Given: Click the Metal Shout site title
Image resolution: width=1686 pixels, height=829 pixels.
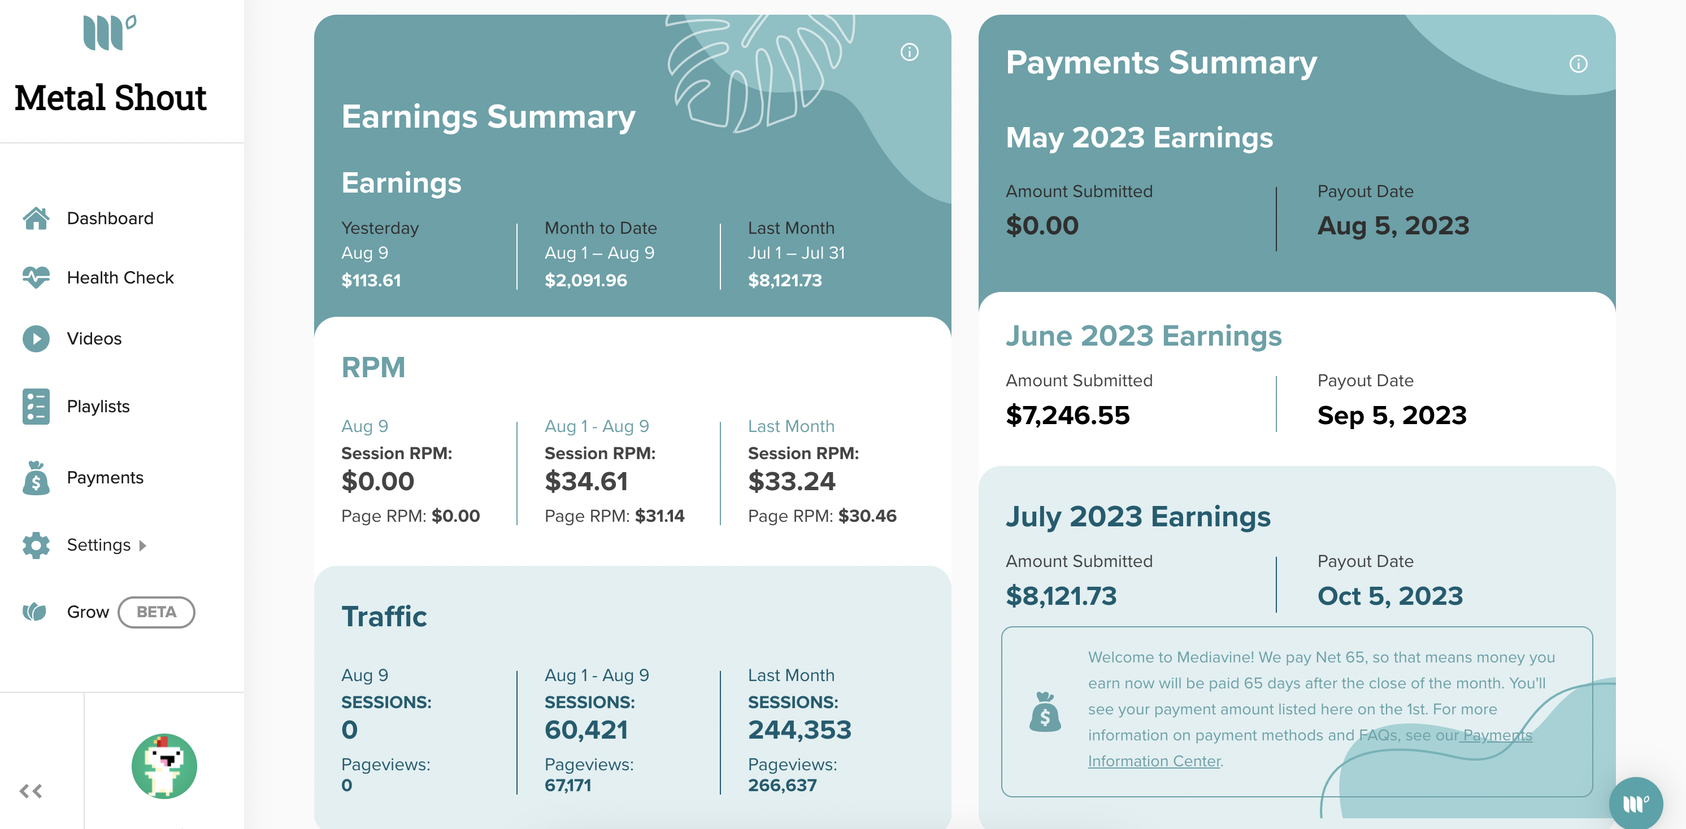Looking at the screenshot, I should 110,98.
